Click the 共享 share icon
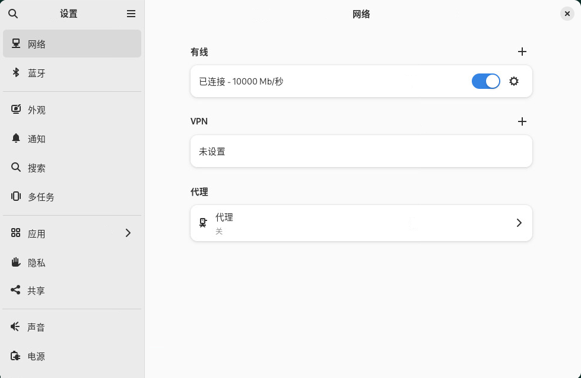The image size is (581, 378). [16, 291]
